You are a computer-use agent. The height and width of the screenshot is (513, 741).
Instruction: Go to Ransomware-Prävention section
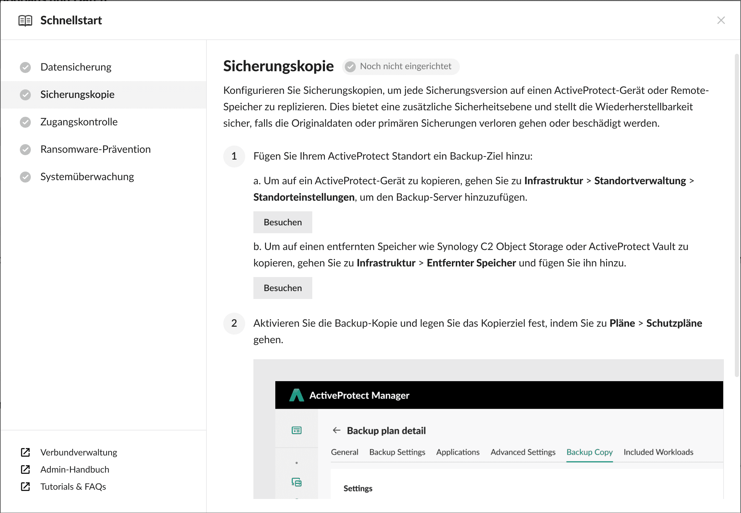click(x=103, y=149)
